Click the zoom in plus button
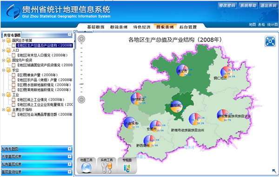Screen dimensions: 279x177 click(x=81, y=39)
